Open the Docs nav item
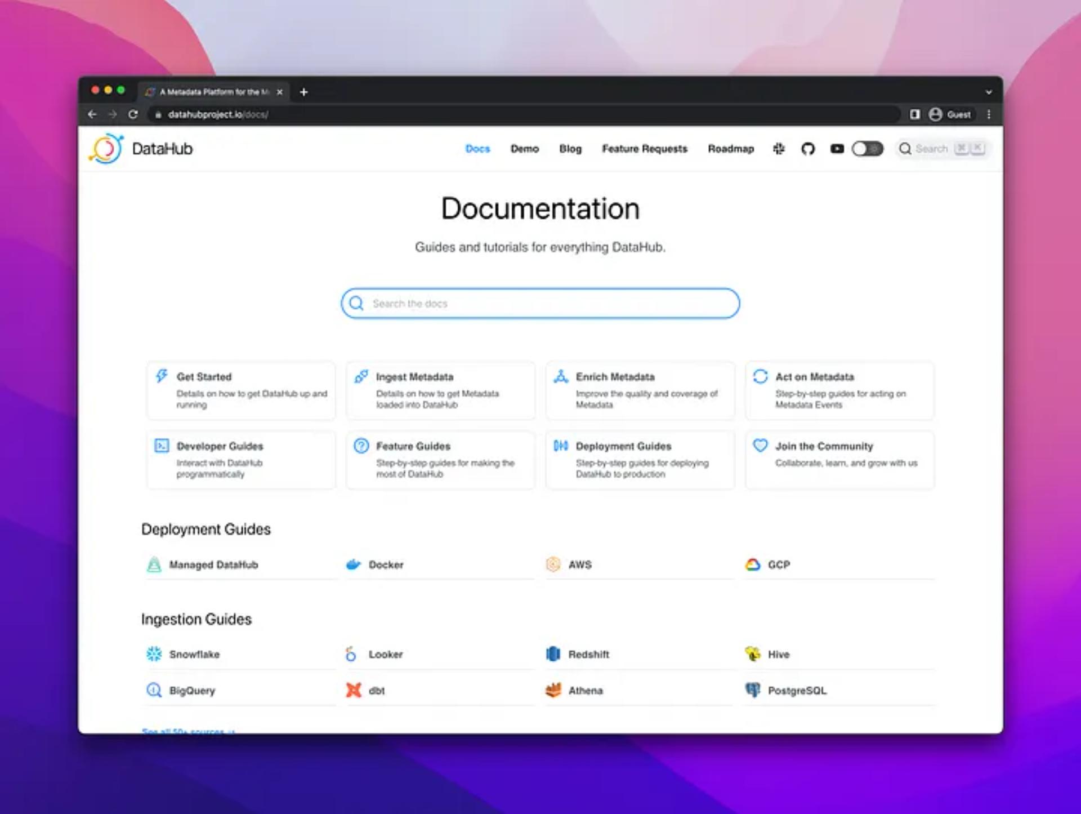 tap(477, 149)
